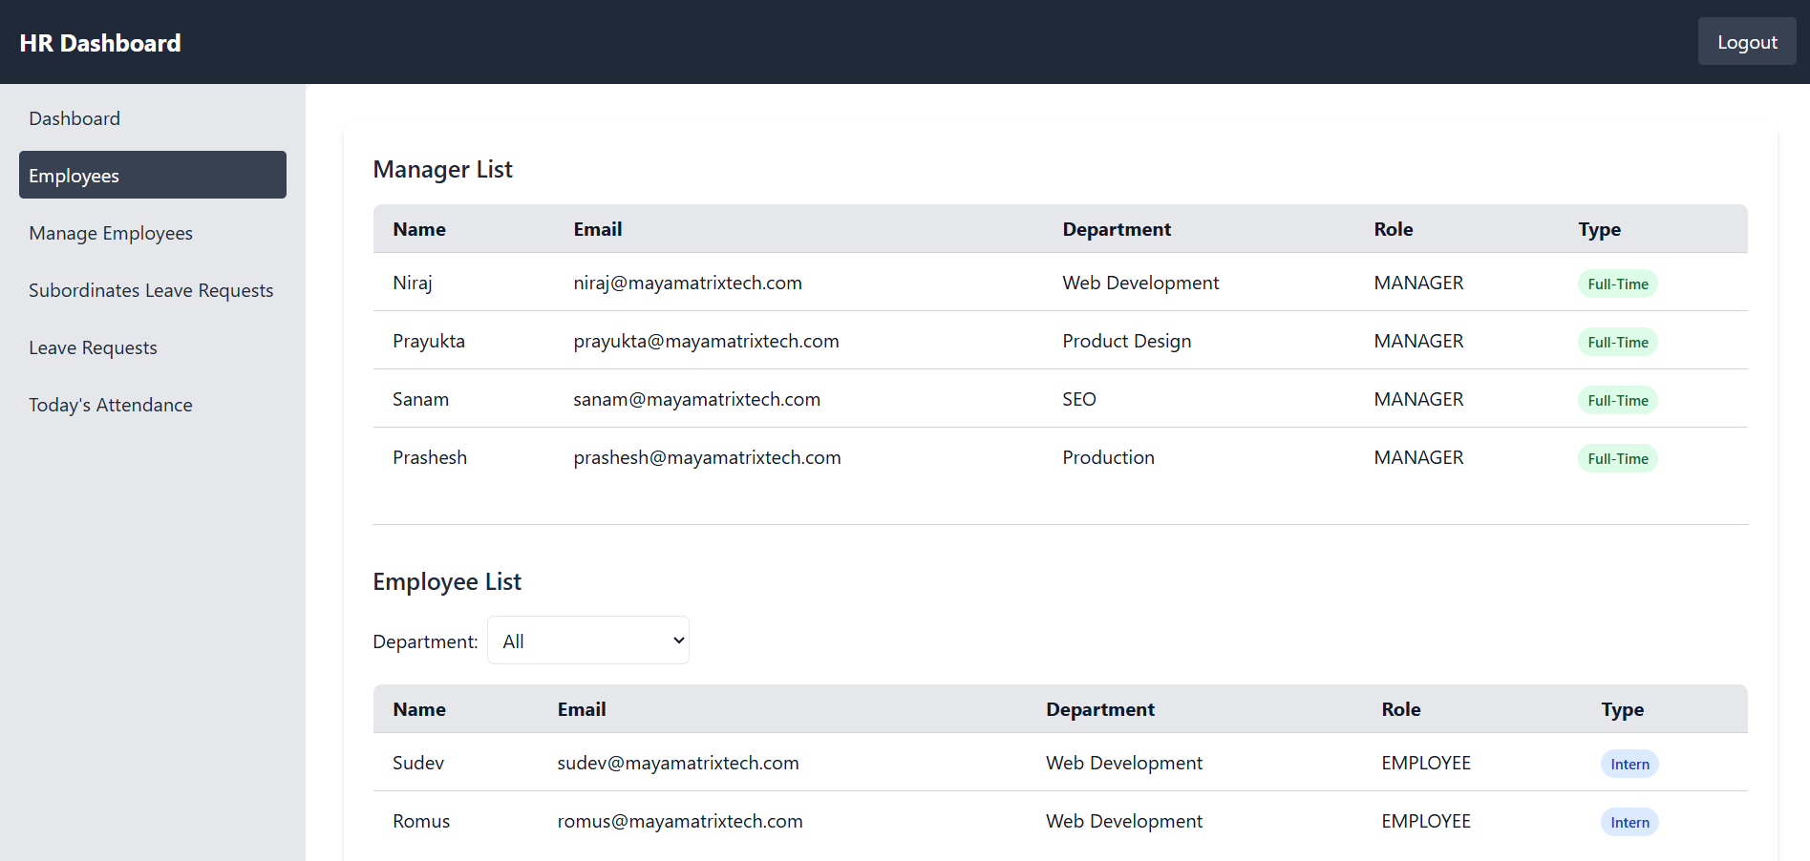
Task: Select the Employees sidebar entry
Action: click(x=74, y=175)
